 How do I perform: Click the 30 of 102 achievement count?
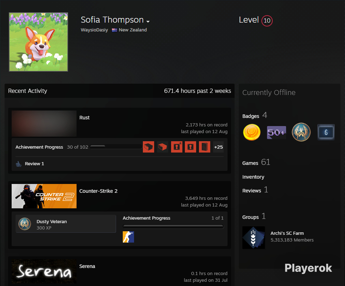78,147
